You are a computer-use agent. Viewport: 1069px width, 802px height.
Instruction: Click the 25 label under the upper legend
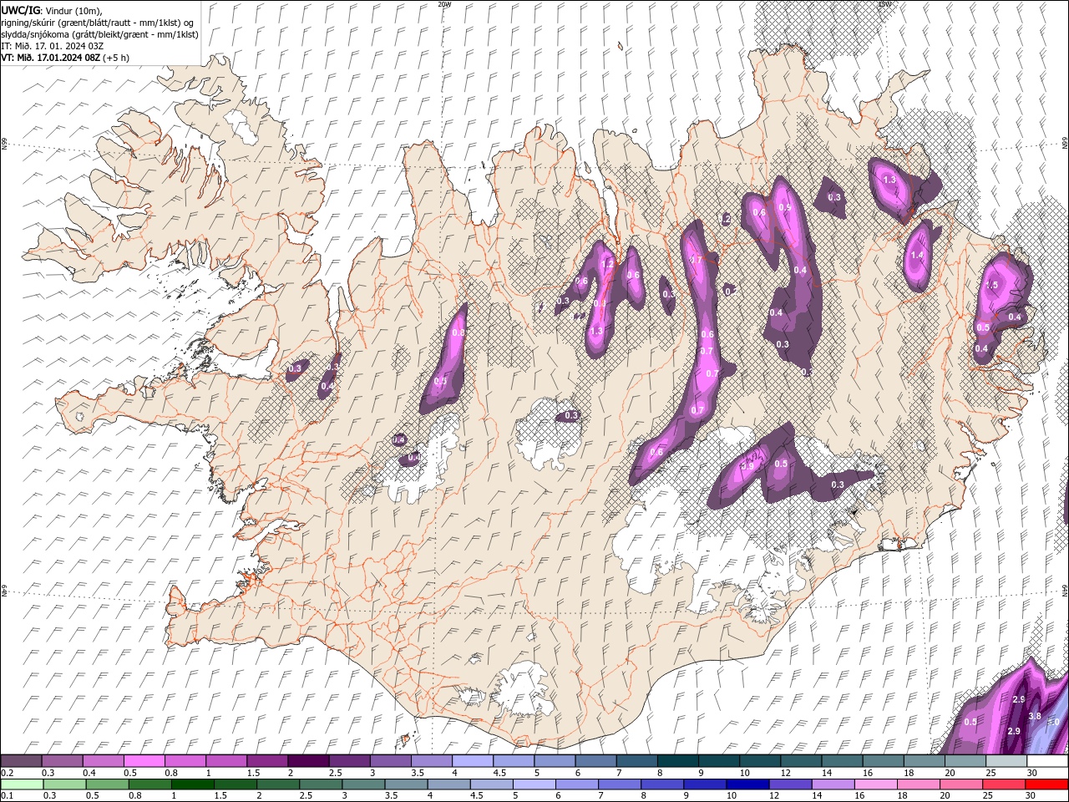point(990,773)
